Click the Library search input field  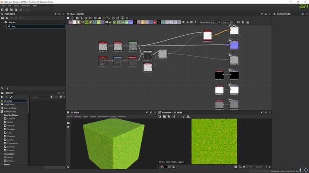coord(40,97)
